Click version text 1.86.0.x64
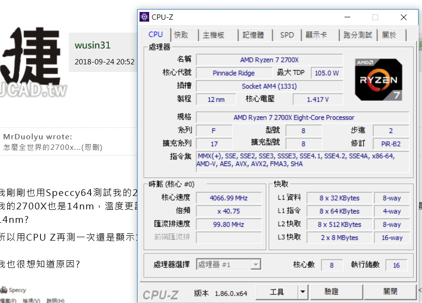Screen dimensions: 422x303 coord(231,293)
